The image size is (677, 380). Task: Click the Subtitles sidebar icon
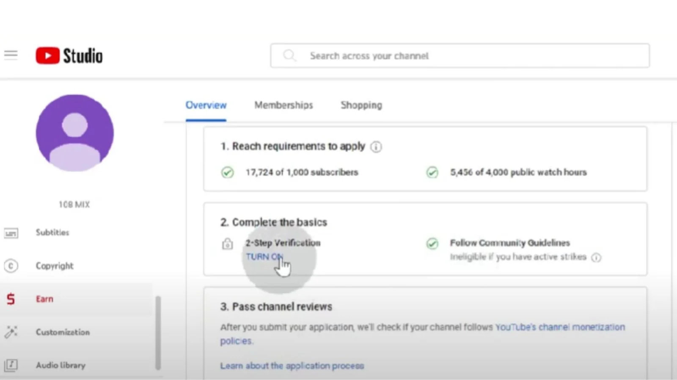11,233
